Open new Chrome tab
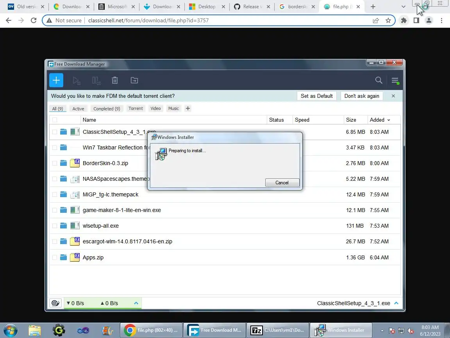Screen dimensions: 450x338 tap(373, 7)
